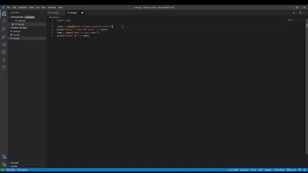This screenshot has width=308, height=173.
Task: Change the CRLF end-of-line sequence
Action: point(260,170)
